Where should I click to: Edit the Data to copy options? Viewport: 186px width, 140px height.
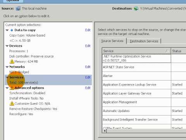pyautogui.click(x=88, y=30)
